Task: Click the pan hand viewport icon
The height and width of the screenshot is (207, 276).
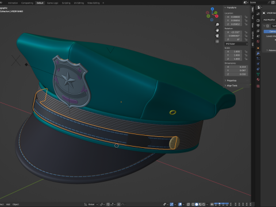Action: (x=217, y=30)
